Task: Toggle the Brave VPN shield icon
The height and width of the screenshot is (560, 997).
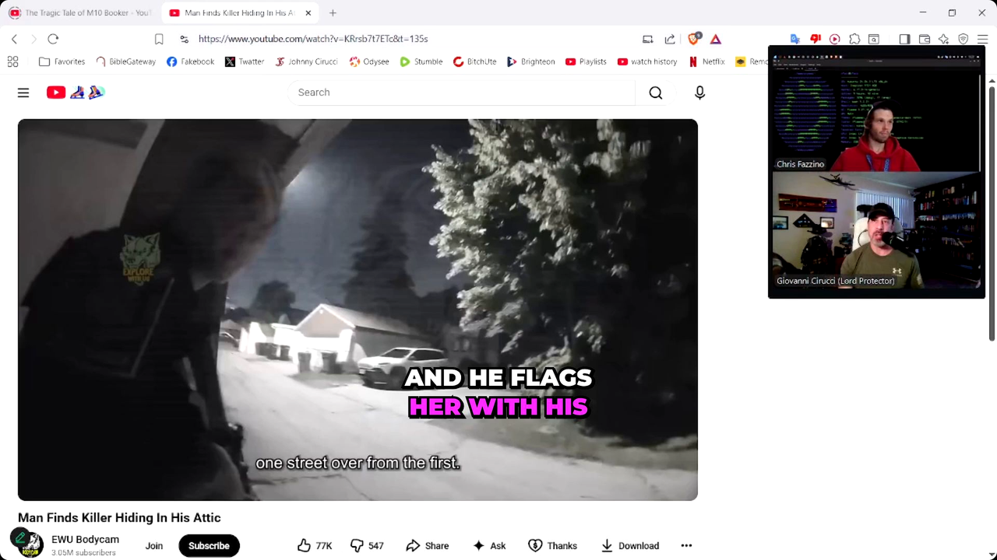Action: coord(963,39)
